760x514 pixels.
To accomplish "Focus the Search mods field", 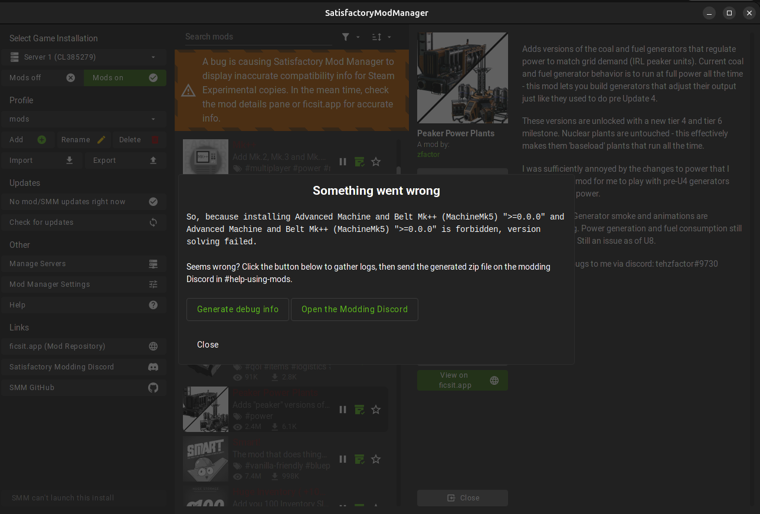I will (x=258, y=37).
